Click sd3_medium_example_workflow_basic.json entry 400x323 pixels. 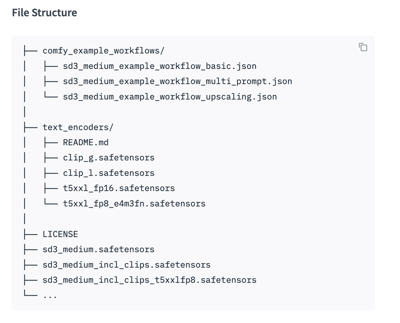click(x=159, y=66)
